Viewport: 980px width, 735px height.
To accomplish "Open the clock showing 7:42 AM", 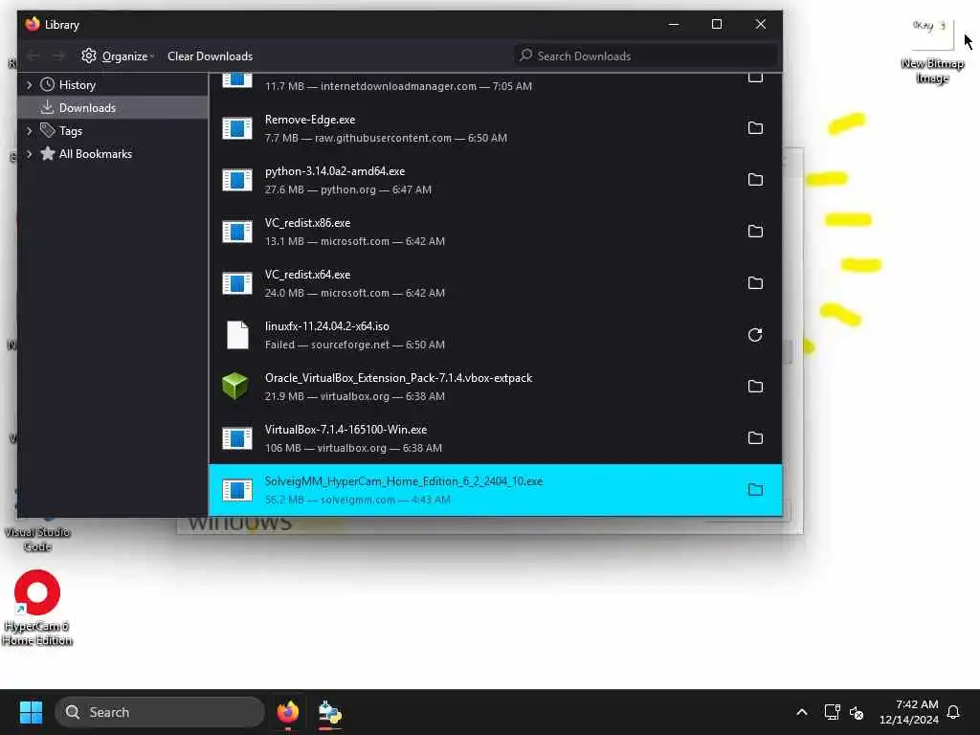I will [x=909, y=712].
